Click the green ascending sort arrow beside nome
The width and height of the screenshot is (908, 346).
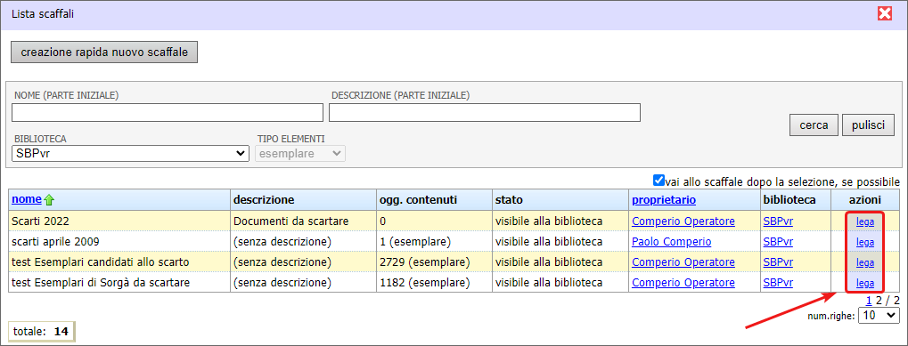49,200
